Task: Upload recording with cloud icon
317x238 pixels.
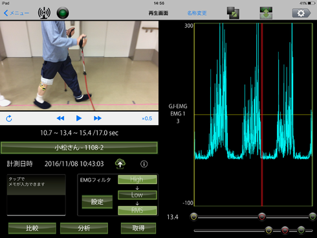Action: [120, 164]
